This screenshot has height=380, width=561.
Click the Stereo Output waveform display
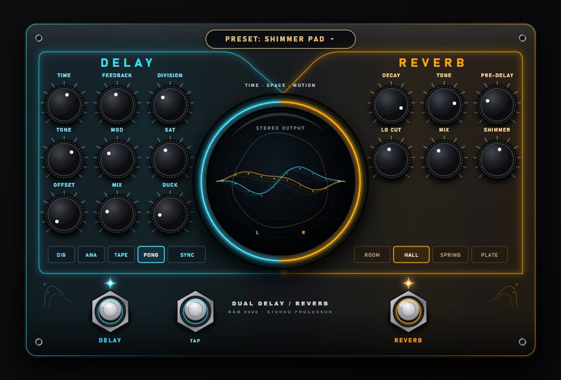280,182
